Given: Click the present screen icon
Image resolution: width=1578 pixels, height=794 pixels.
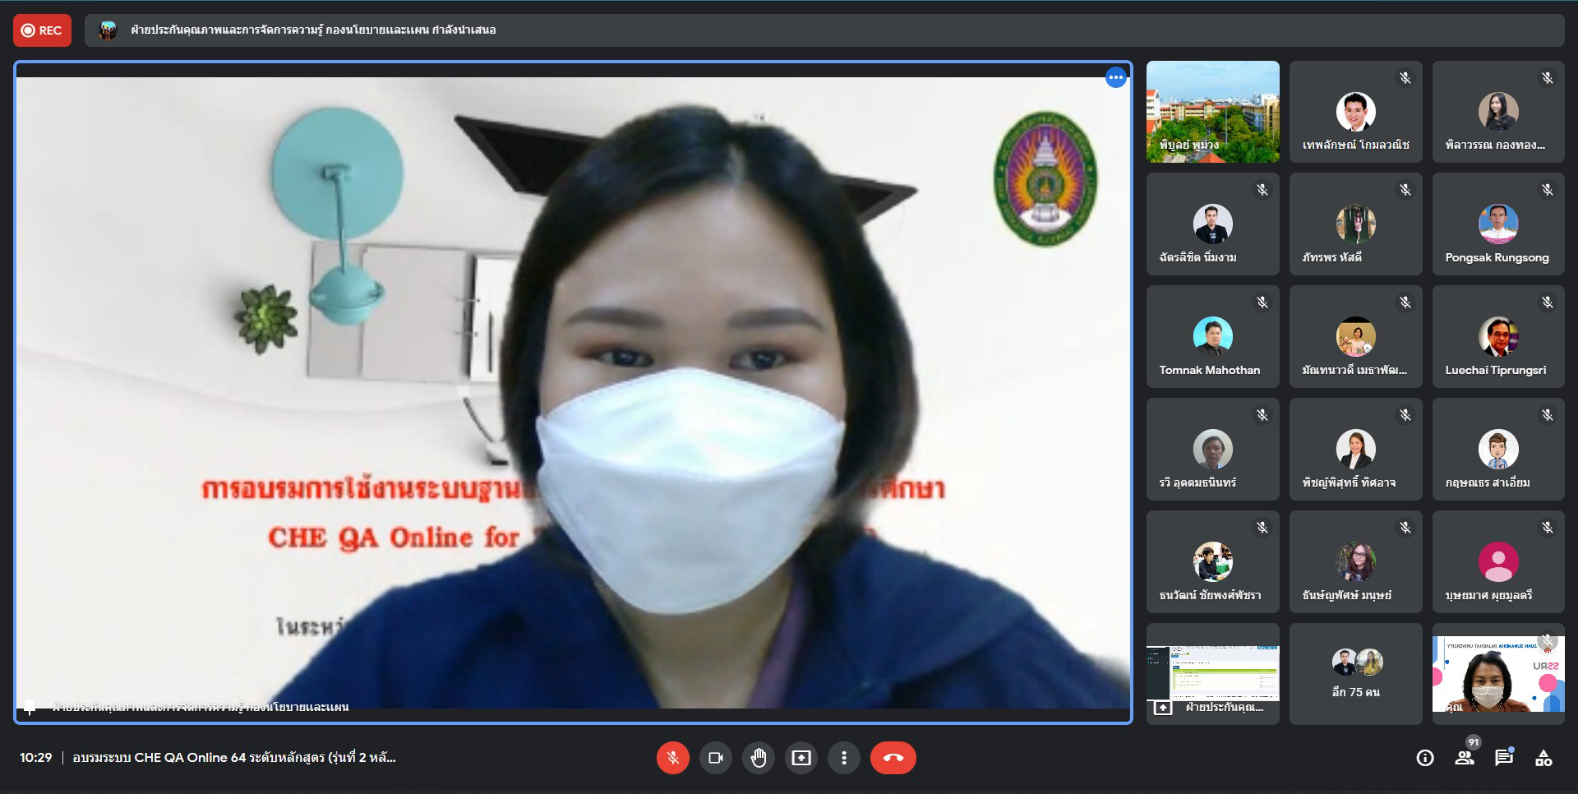Looking at the screenshot, I should [x=801, y=758].
